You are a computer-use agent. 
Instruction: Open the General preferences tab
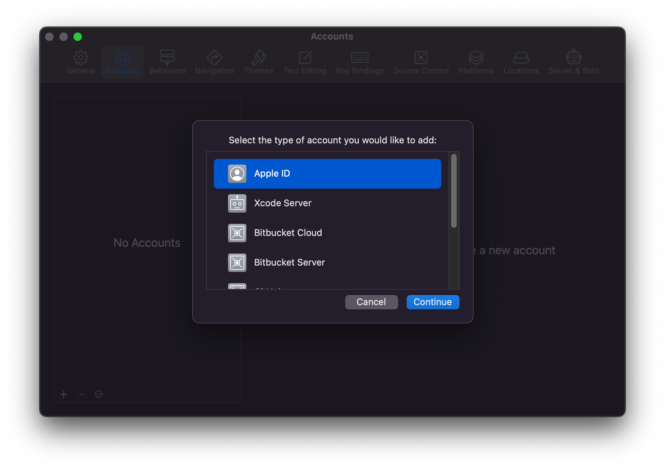tap(80, 63)
